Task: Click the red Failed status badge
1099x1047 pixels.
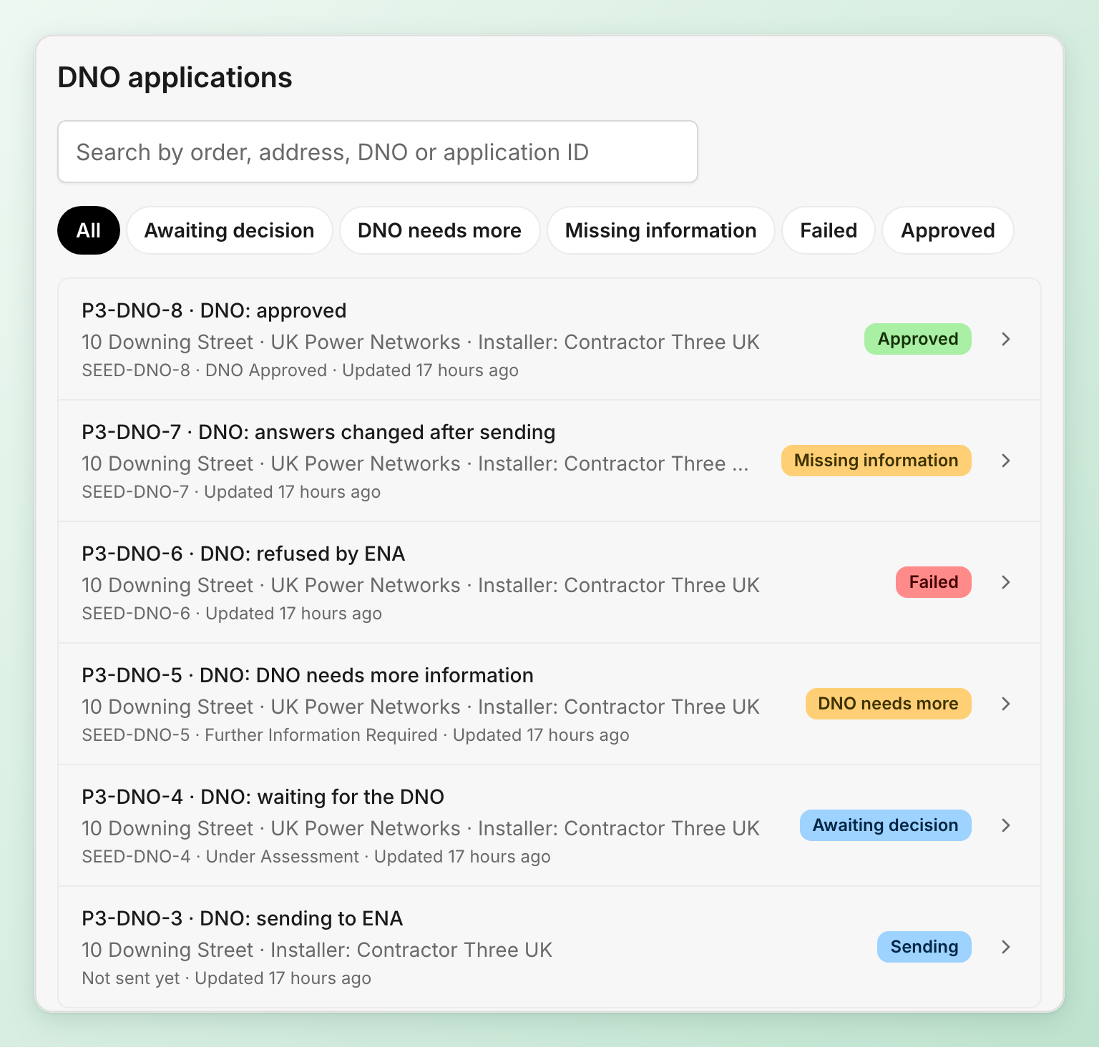Action: click(934, 582)
